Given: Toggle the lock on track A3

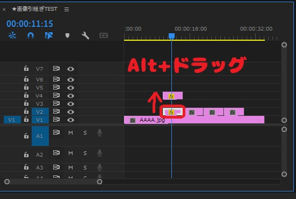Looking at the screenshot, I should (26, 167).
